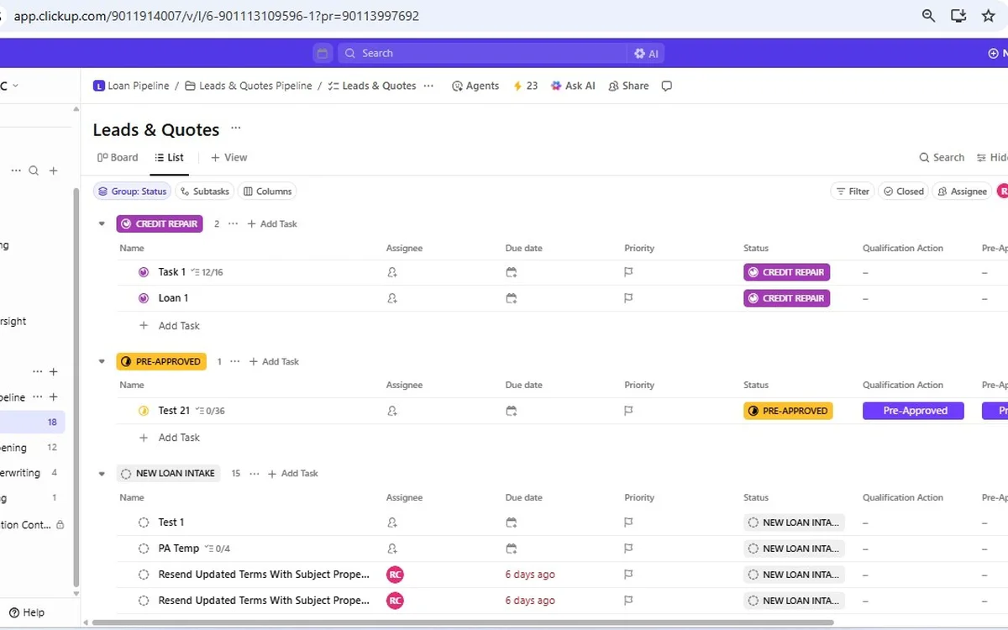Click CREDIT REPAIR status badge of Loan 1
This screenshot has height=630, width=1008.
tap(786, 298)
